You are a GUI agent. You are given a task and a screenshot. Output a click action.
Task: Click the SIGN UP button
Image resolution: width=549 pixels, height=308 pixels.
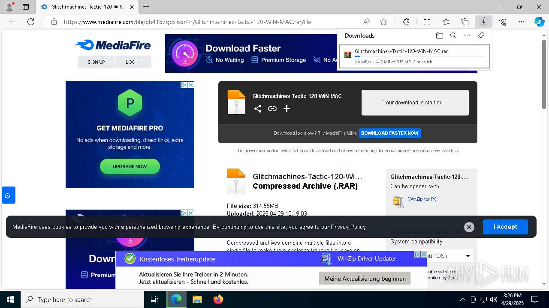point(96,62)
